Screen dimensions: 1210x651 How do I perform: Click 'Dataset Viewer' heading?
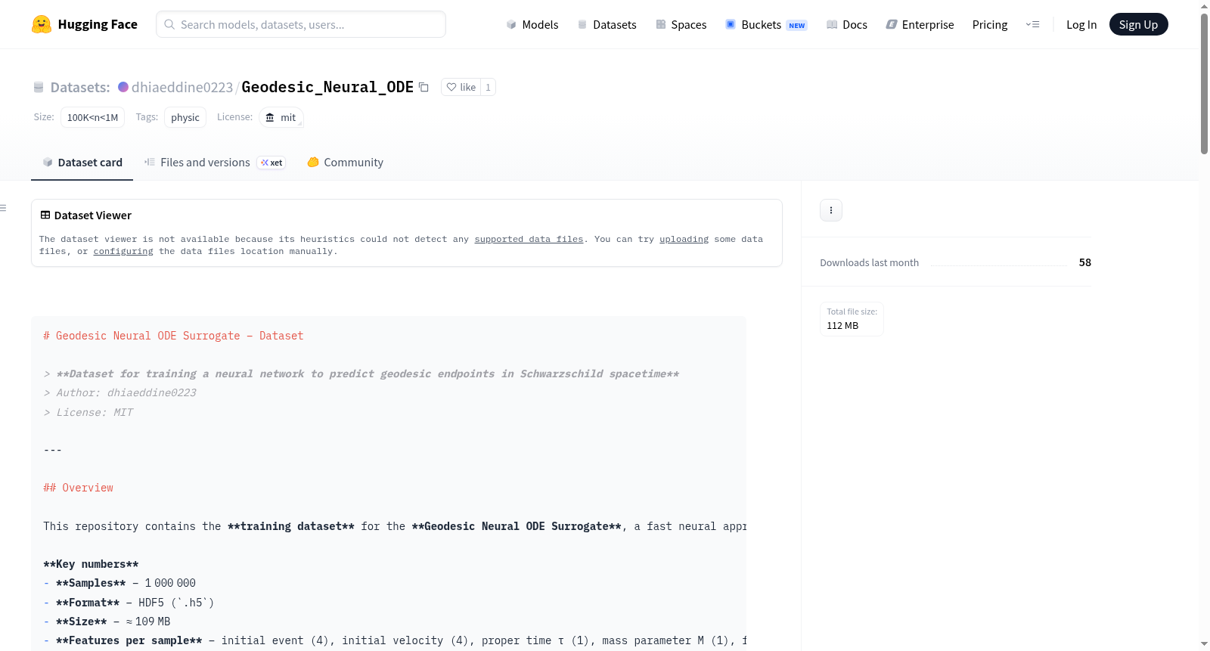[92, 215]
